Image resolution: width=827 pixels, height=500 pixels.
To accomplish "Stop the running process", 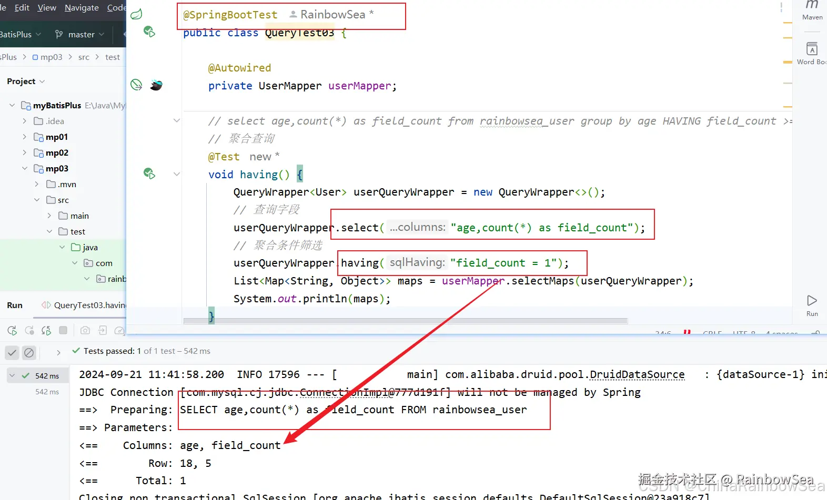I will tap(63, 330).
